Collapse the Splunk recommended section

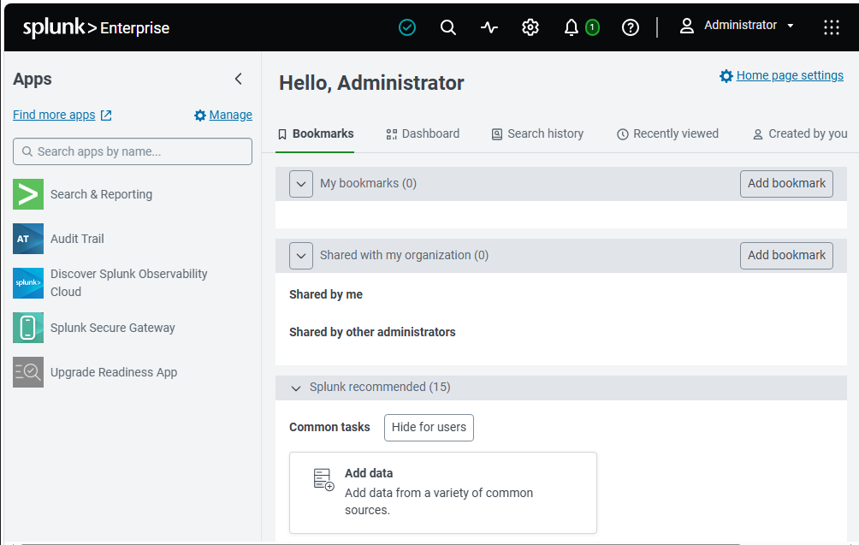(296, 388)
